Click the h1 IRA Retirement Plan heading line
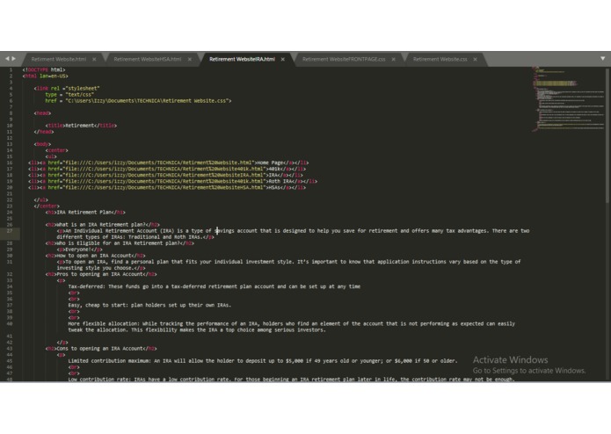The width and height of the screenshot is (611, 434). 85,212
